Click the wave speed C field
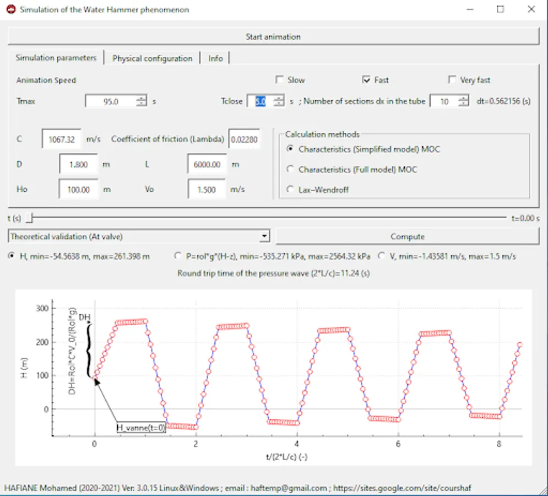 tap(62, 139)
